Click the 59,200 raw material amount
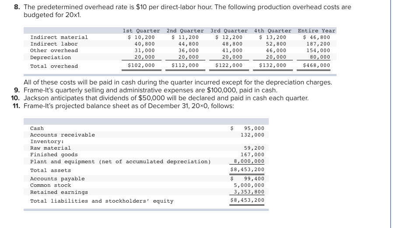 [254, 148]
